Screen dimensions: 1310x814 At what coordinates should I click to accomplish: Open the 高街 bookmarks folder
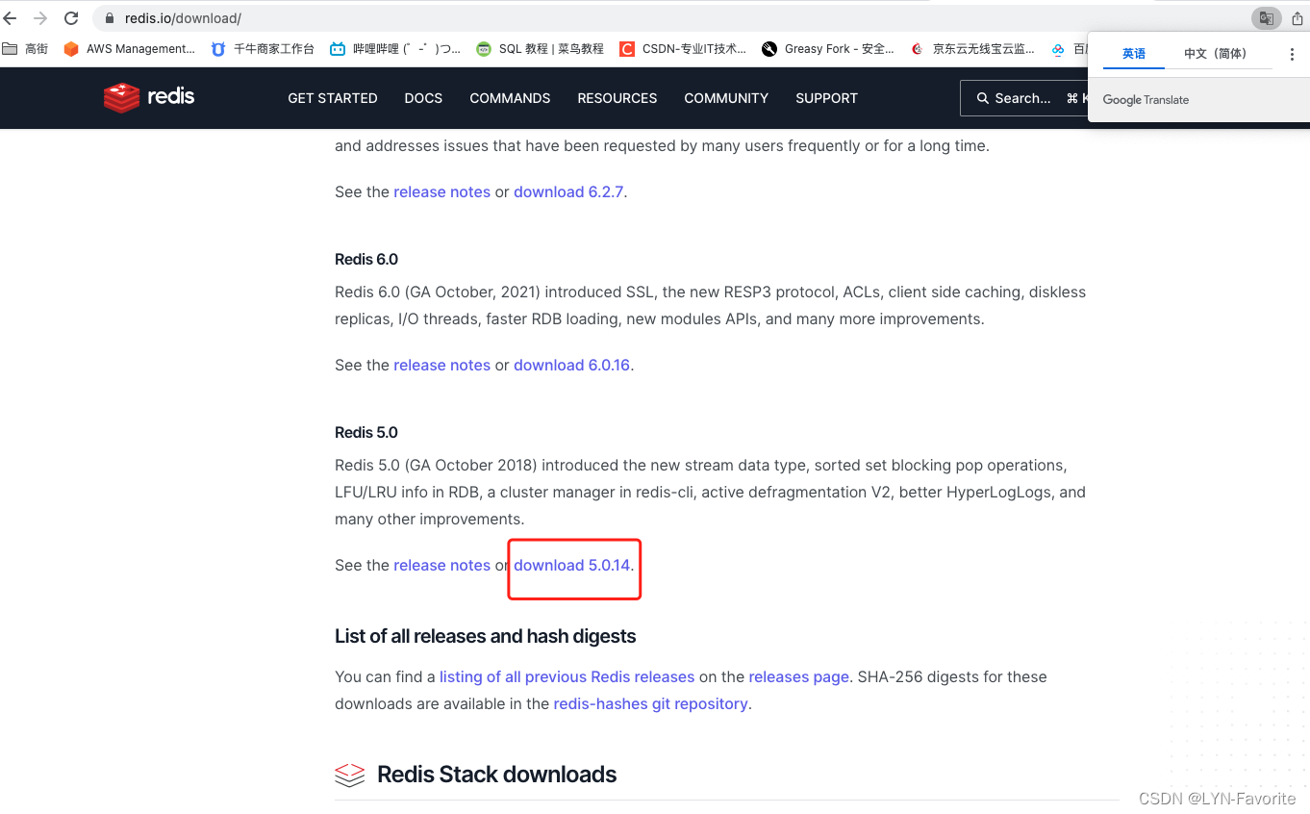pyautogui.click(x=26, y=49)
